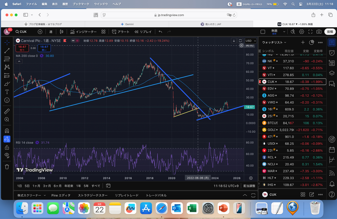Screen dimensions: 337x219
Task: Click the layout setup square icon
Action: (x=263, y=32)
